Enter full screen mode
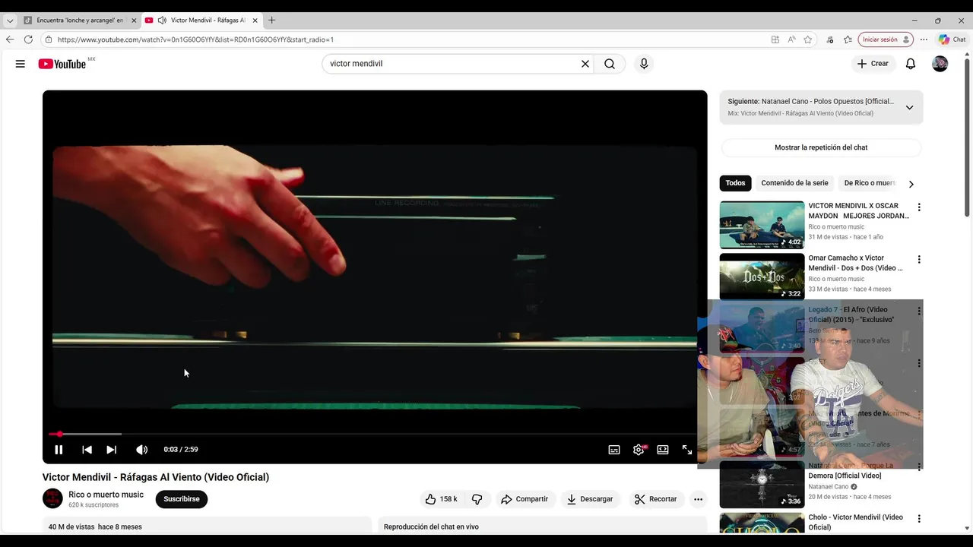The image size is (973, 547). pyautogui.click(x=687, y=450)
